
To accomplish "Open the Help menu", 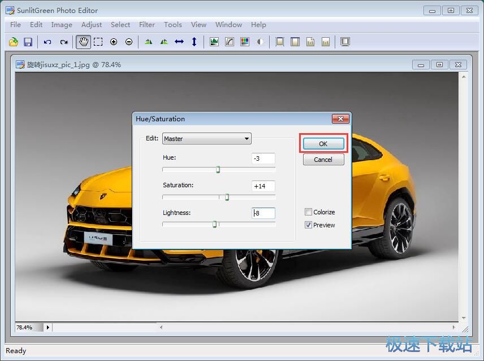I will tap(258, 25).
